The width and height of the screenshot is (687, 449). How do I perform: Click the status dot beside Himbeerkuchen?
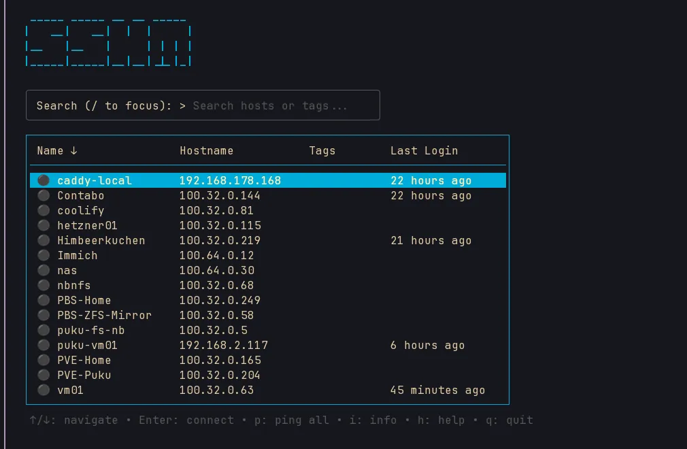coord(44,240)
